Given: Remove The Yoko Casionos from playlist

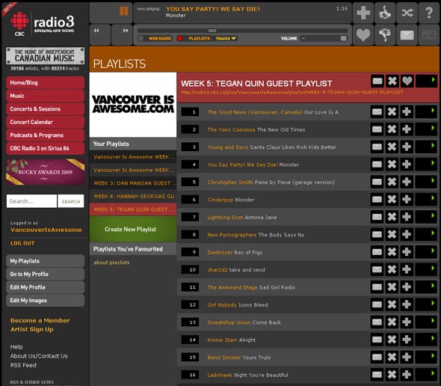Looking at the screenshot, I should (392, 129).
